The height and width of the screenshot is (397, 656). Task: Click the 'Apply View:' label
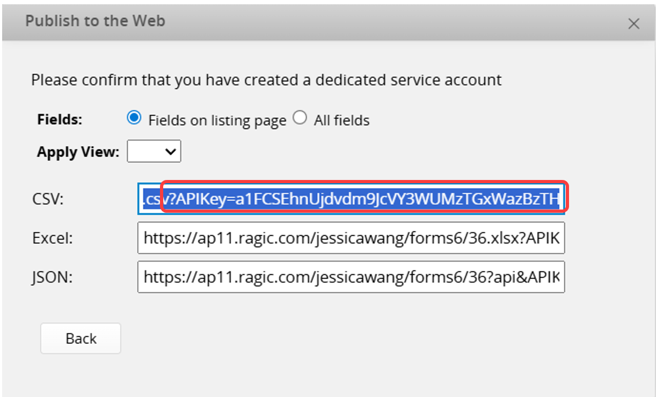(78, 152)
